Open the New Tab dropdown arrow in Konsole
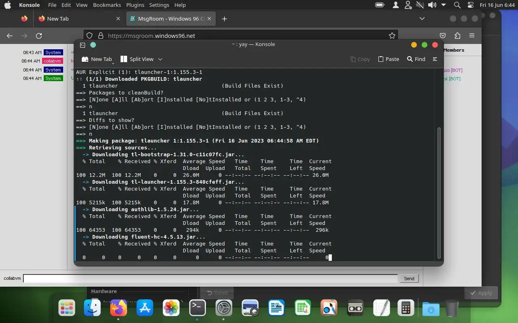Viewport: 518px width, 323px height. pyautogui.click(x=113, y=63)
